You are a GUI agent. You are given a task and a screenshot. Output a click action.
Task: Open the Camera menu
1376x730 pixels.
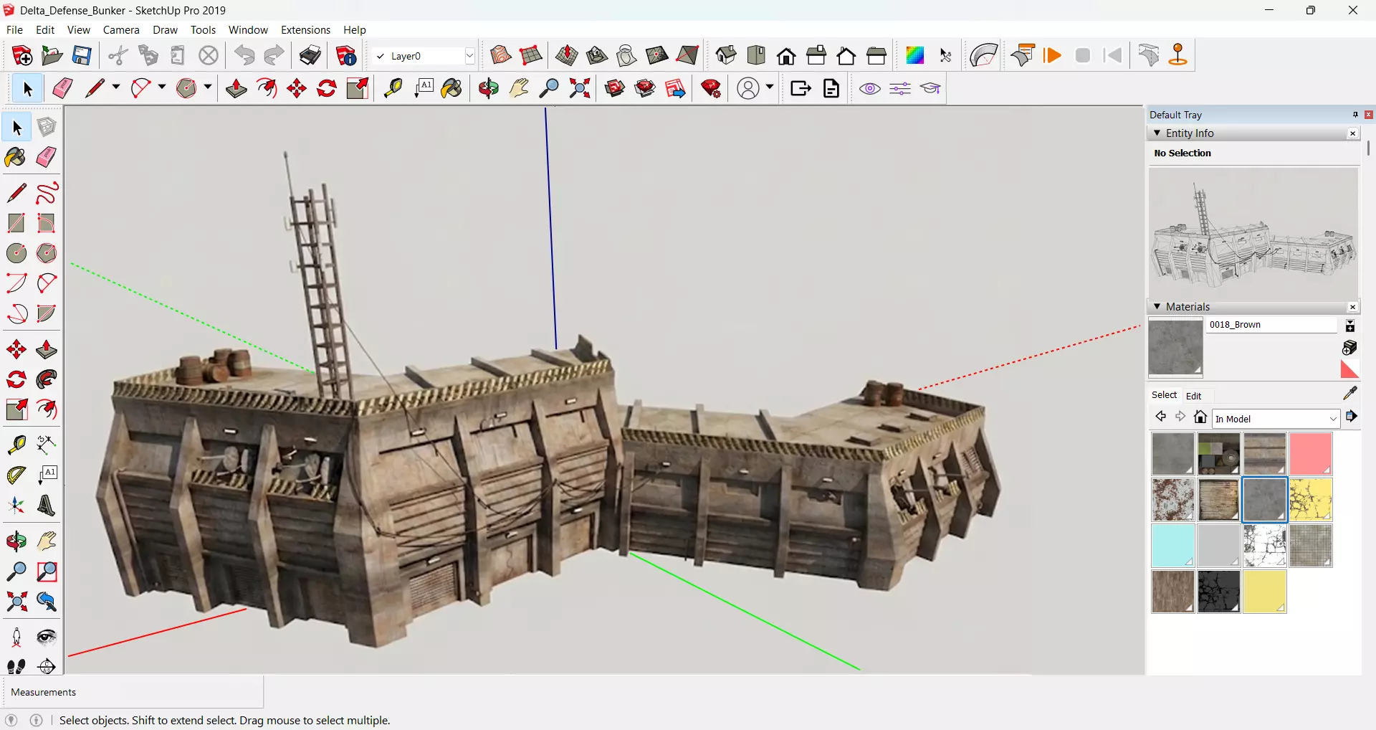[x=121, y=30]
